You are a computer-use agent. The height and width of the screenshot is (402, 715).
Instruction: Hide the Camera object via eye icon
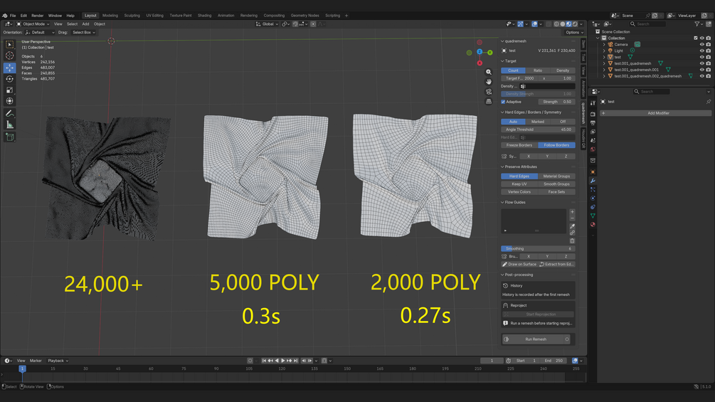point(701,45)
